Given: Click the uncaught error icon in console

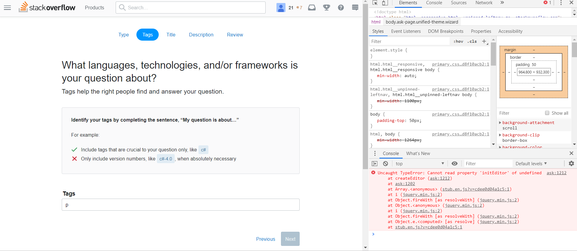Looking at the screenshot, I should [373, 173].
